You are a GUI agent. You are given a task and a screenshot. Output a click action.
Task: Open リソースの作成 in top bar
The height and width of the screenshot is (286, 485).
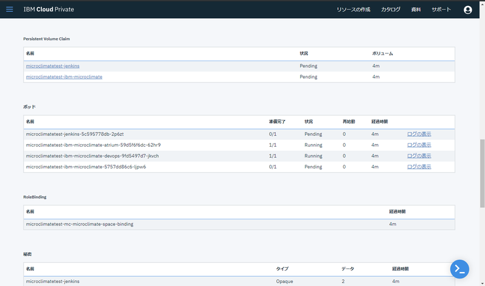coord(353,10)
